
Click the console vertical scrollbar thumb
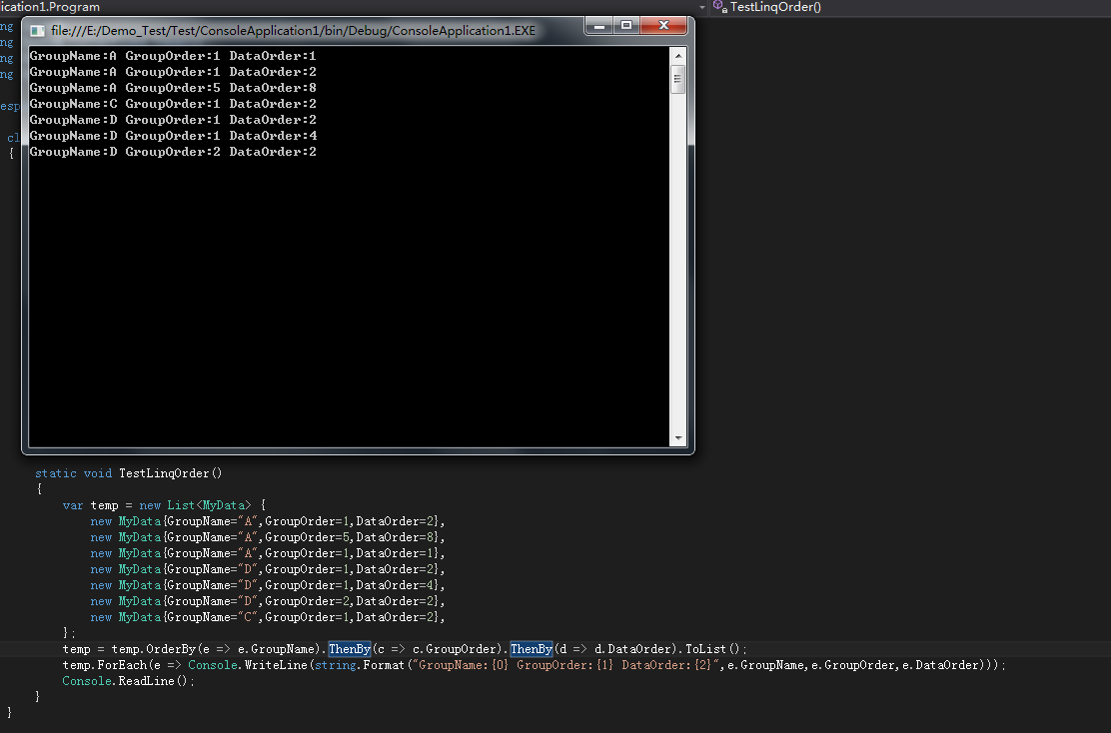[x=678, y=79]
